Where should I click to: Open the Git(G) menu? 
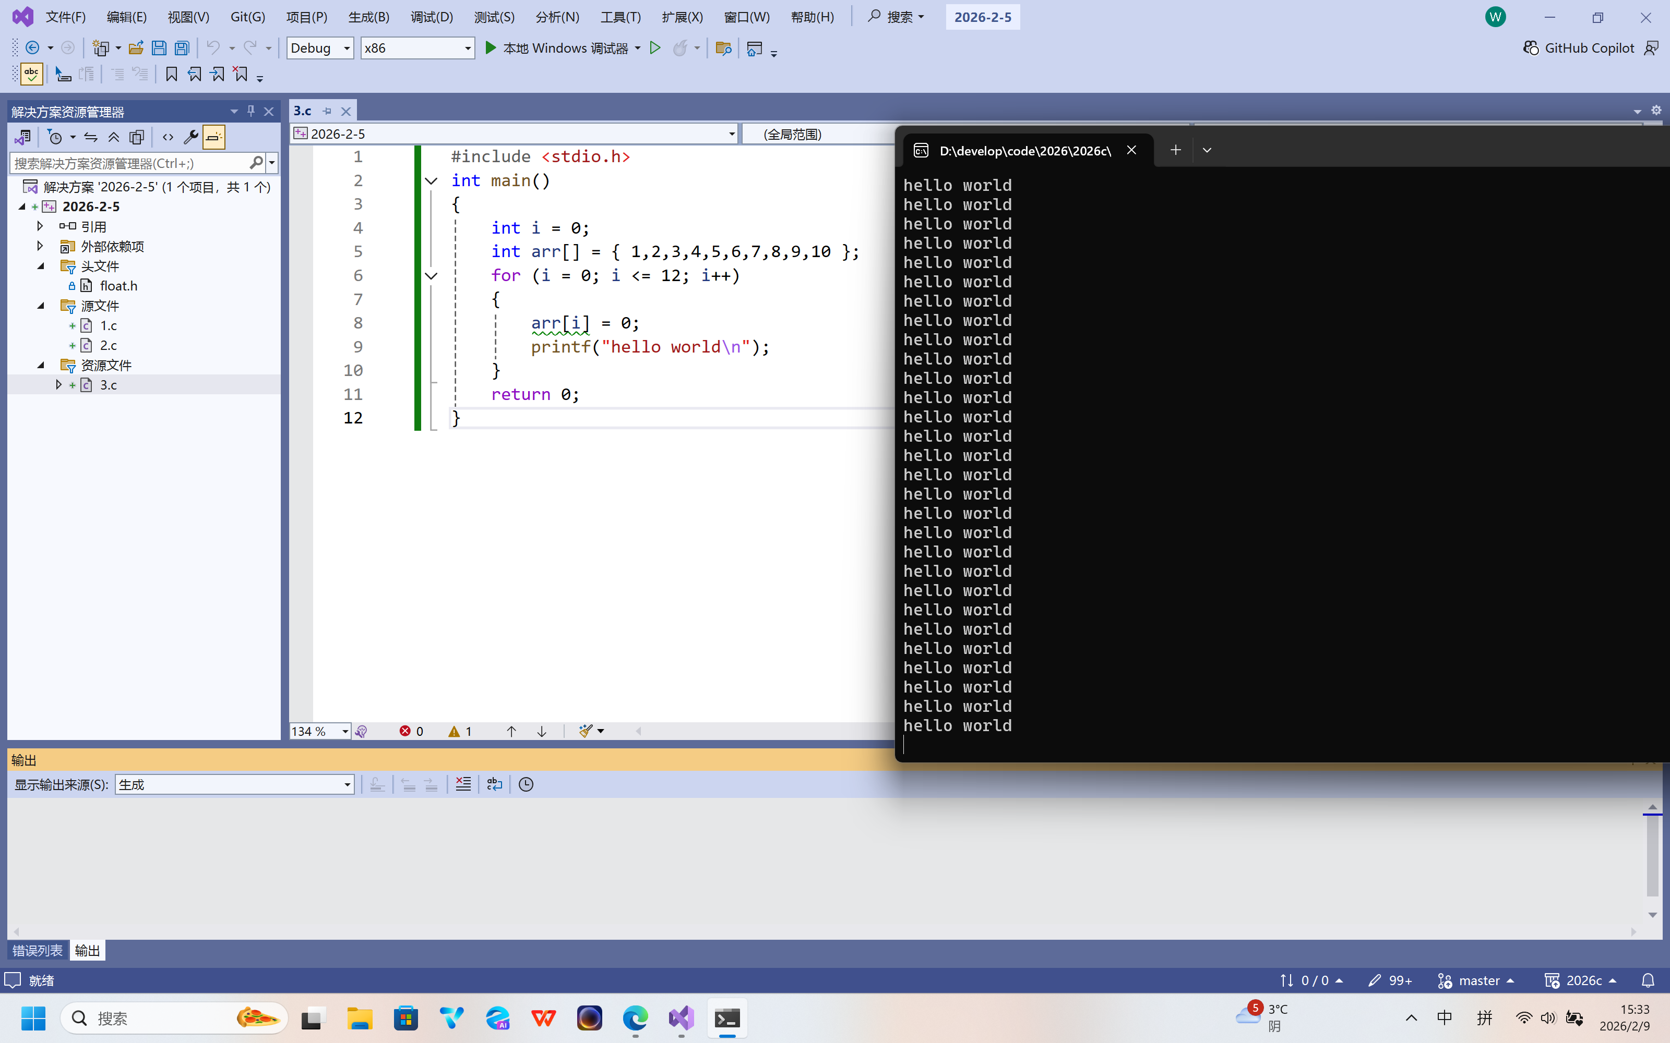[x=248, y=17]
